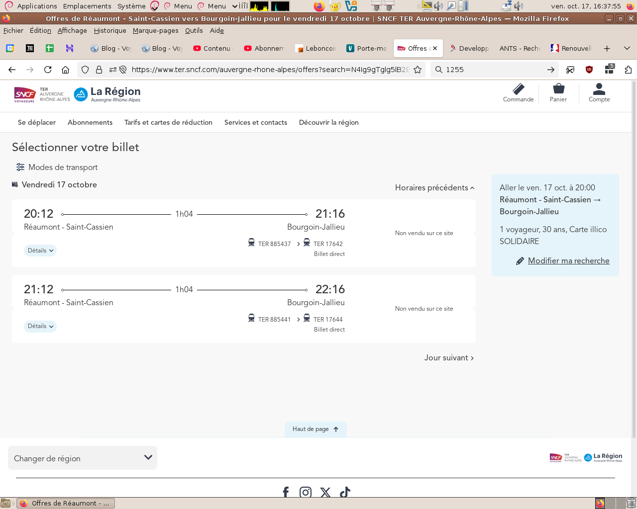Show Horaires précédents earlier departures
637x509 pixels.
click(x=434, y=188)
